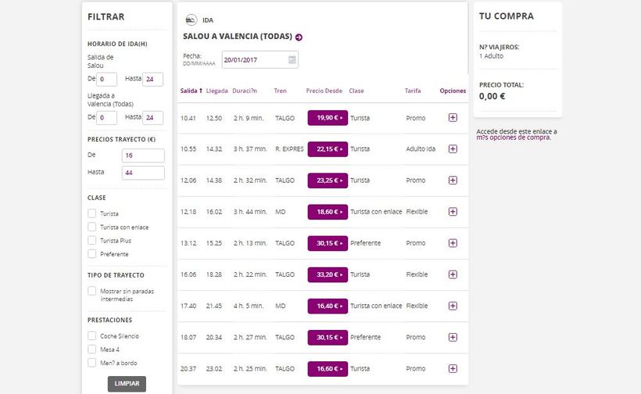Check the Coche Silencio option

click(x=92, y=336)
